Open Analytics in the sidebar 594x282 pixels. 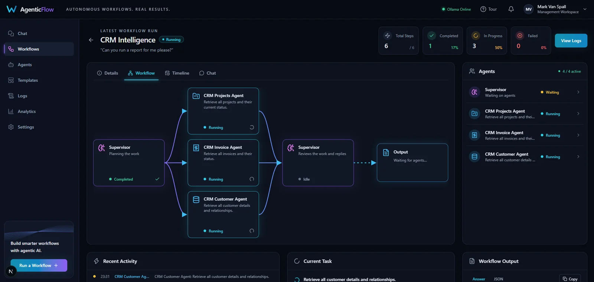pos(39,111)
